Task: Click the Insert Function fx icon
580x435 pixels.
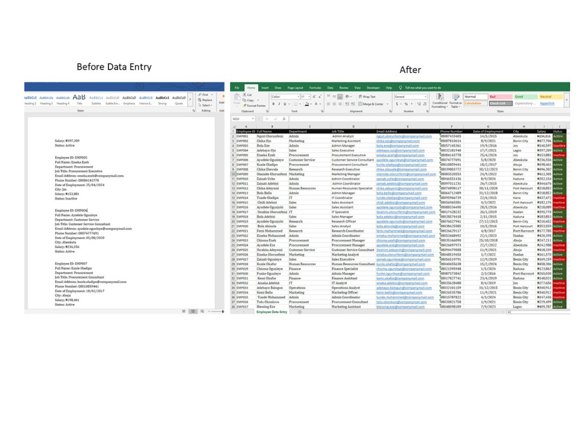Action: click(x=284, y=119)
